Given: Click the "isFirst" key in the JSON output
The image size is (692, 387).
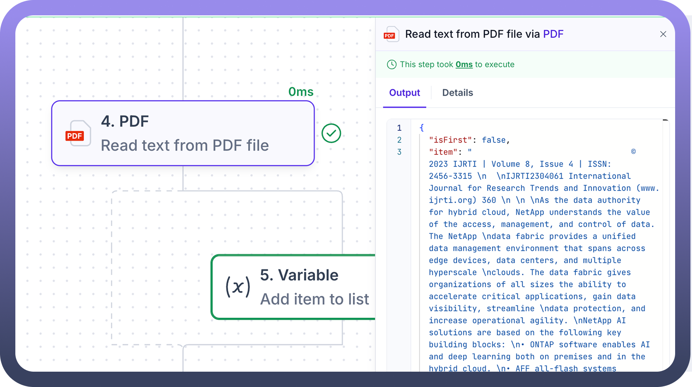Looking at the screenshot, I should coord(450,140).
